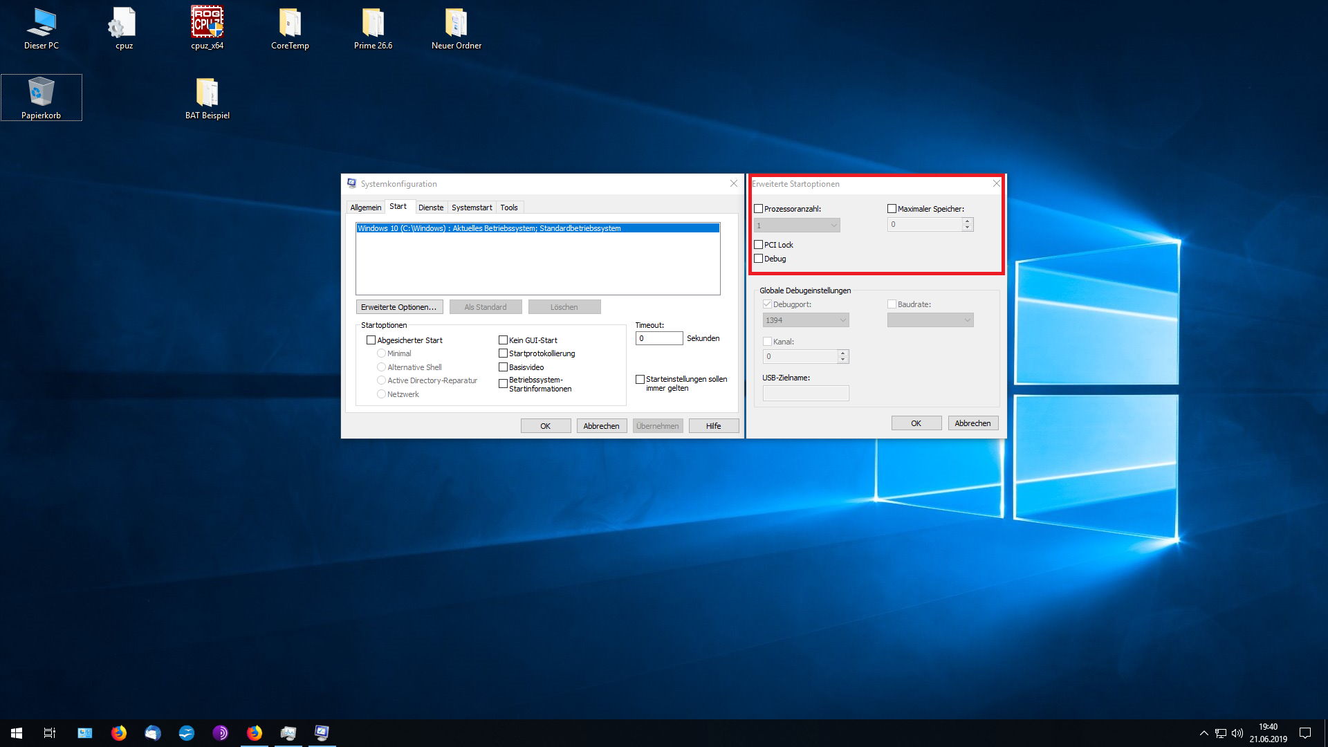The width and height of the screenshot is (1328, 747).
Task: Enable the Prozessoranzahl checkbox
Action: tap(759, 209)
